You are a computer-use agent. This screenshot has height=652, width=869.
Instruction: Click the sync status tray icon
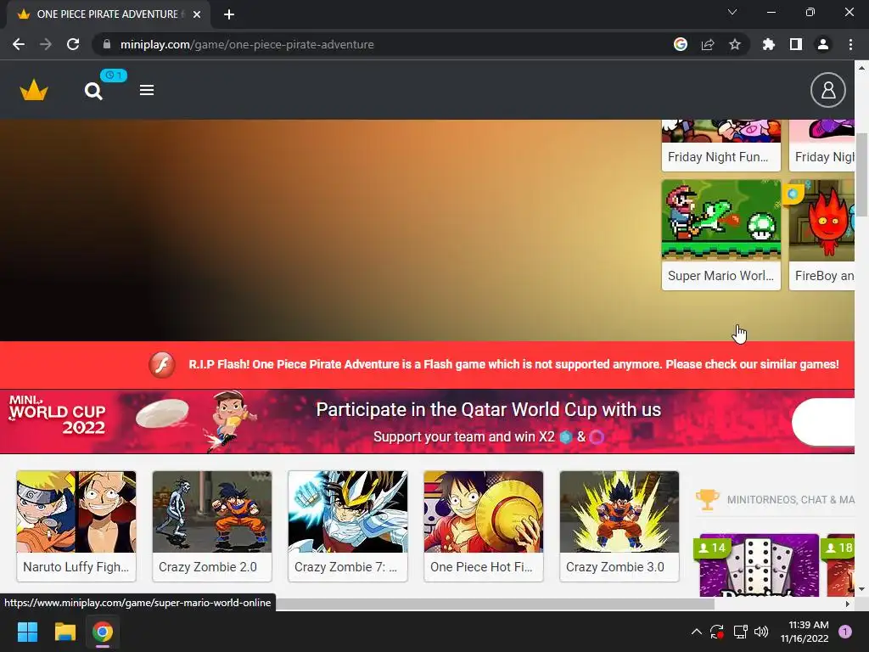click(x=716, y=632)
